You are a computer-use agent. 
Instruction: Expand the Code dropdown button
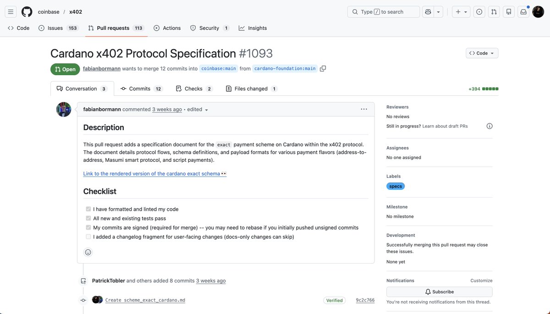pyautogui.click(x=482, y=53)
